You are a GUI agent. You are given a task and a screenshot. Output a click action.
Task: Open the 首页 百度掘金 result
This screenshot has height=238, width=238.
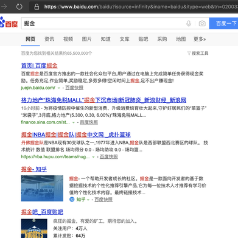pyautogui.click(x=39, y=66)
